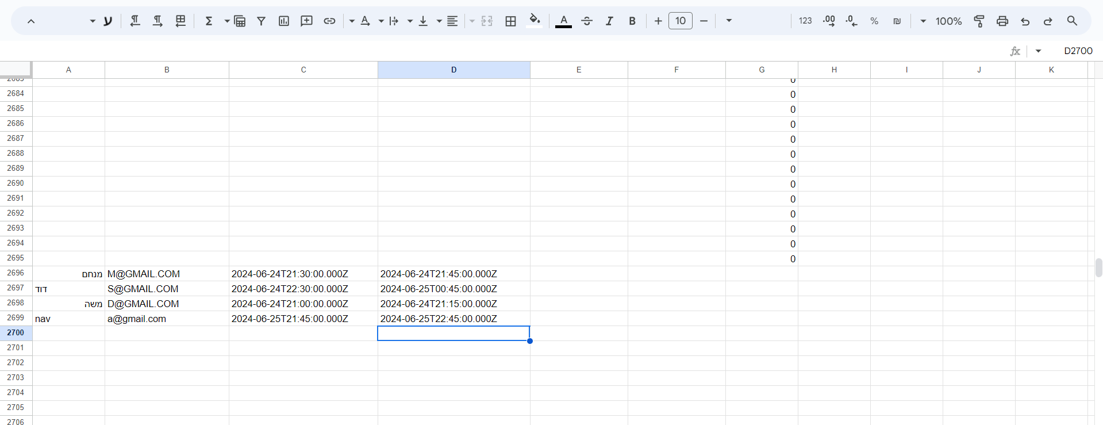The height and width of the screenshot is (425, 1103).
Task: Open the Functions sigma menu
Action: click(209, 21)
